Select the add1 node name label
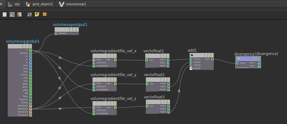287x124 pixels. pos(192,50)
